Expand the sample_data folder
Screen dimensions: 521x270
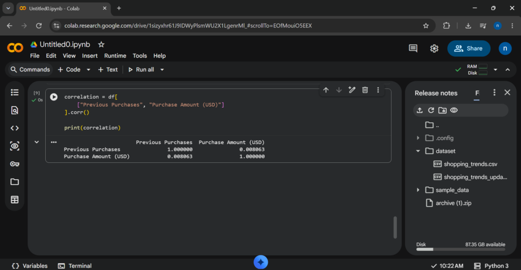click(x=418, y=190)
